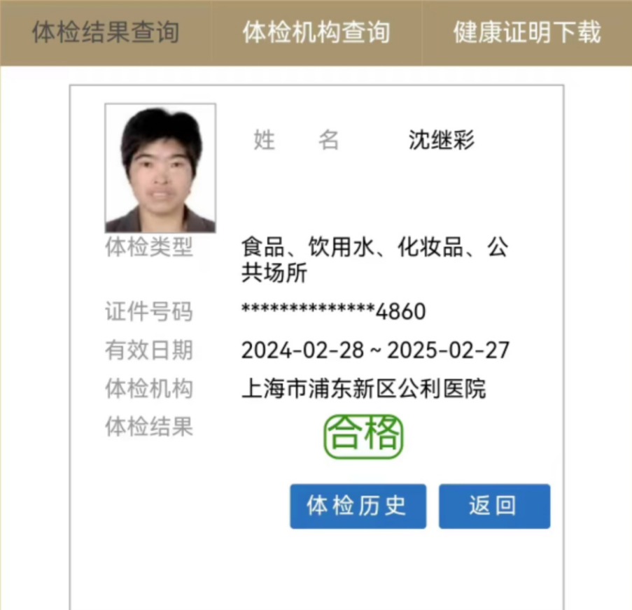Switch to 体检机构查询 tab
The image size is (632, 610).
316,32
